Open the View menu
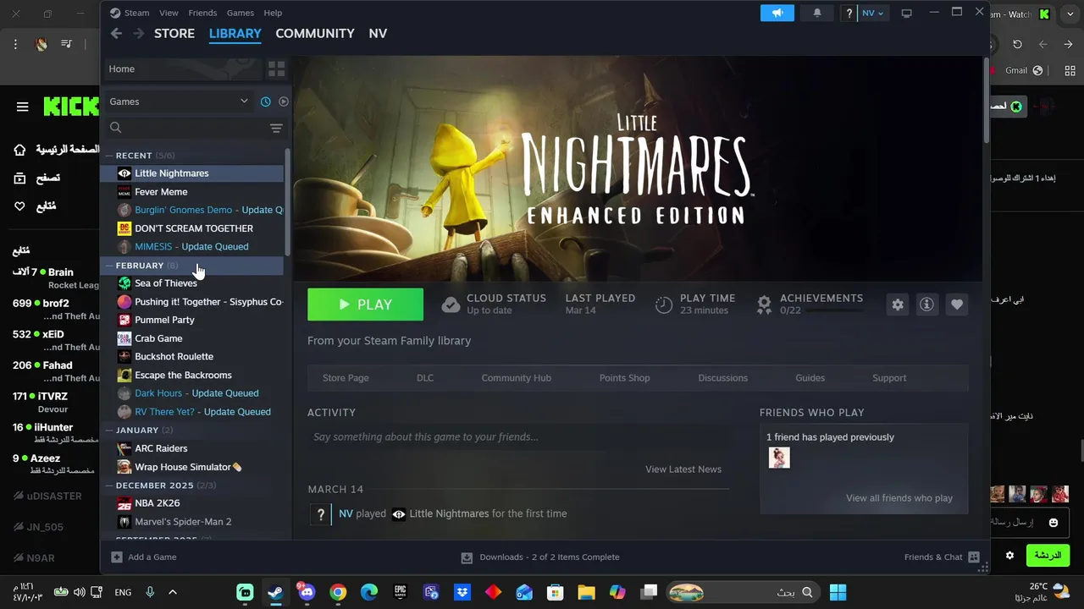The image size is (1084, 609). point(169,13)
